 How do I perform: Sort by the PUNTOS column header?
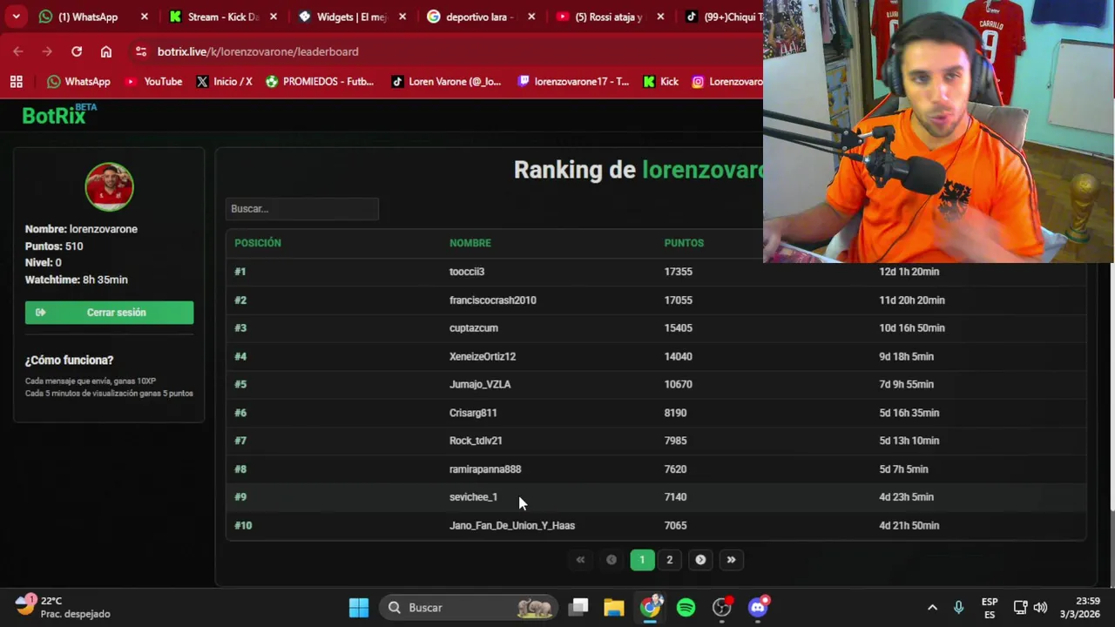coord(684,243)
